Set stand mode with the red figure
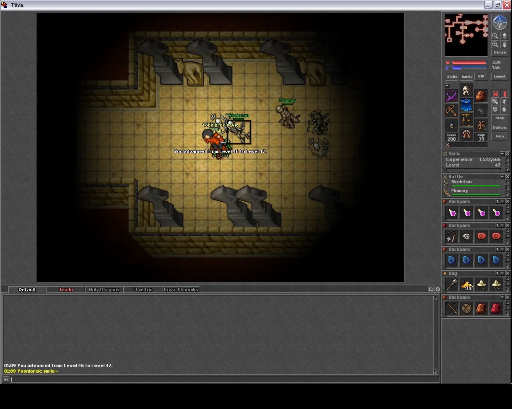The height and width of the screenshot is (409, 512). (504, 94)
